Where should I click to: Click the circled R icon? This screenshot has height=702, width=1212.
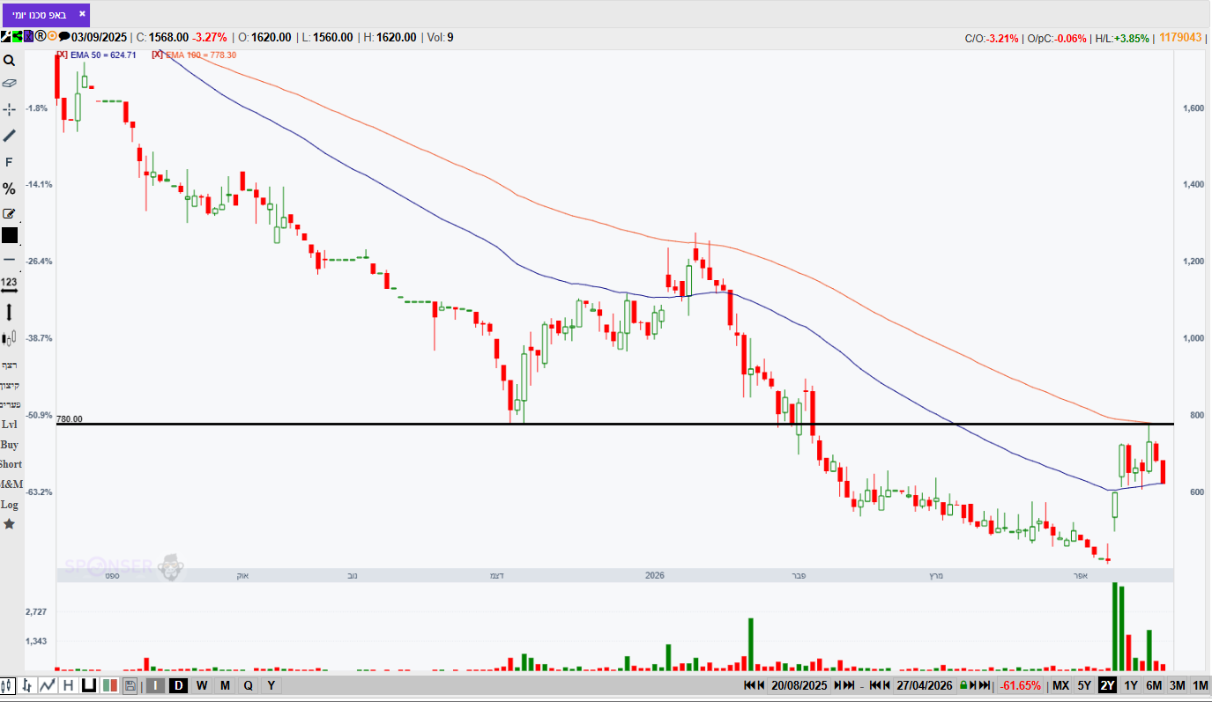pyautogui.click(x=40, y=37)
